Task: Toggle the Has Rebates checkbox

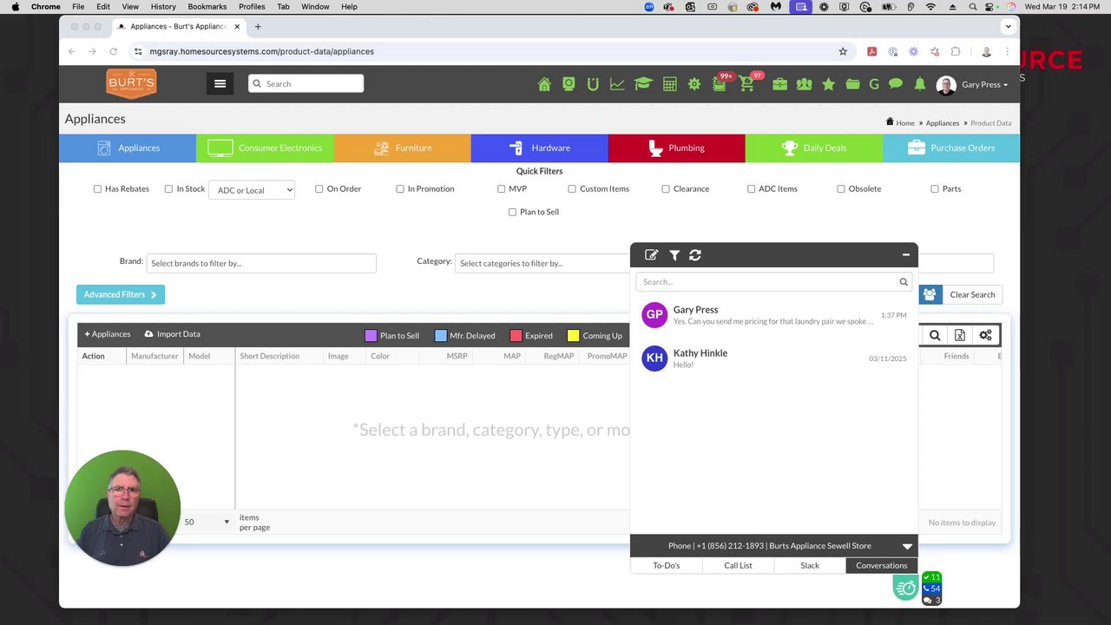Action: [97, 188]
